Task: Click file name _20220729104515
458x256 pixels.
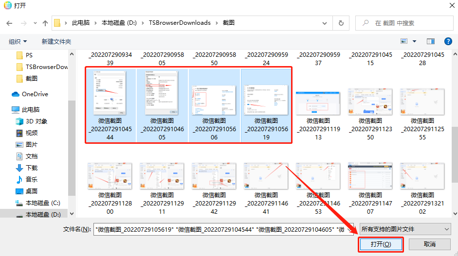Action: 370,59
